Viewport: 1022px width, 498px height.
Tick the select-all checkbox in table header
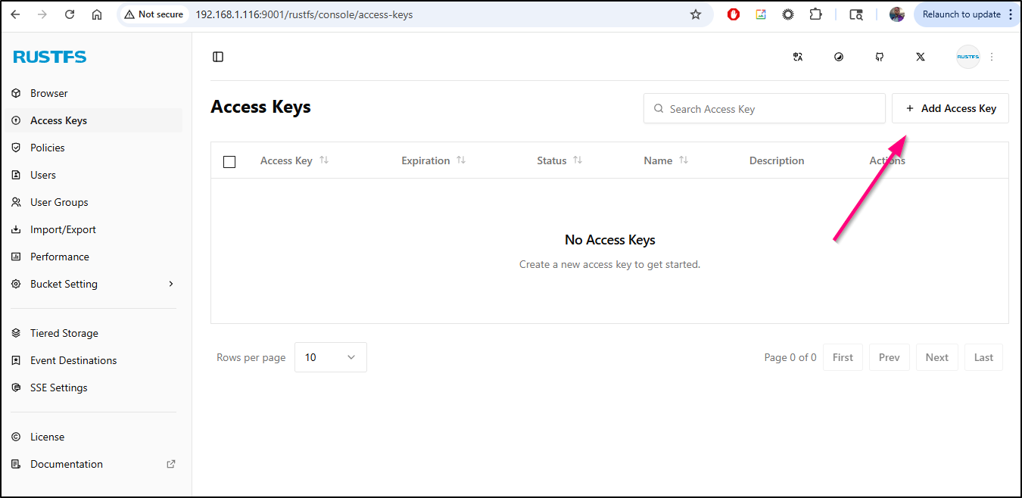[x=229, y=161]
